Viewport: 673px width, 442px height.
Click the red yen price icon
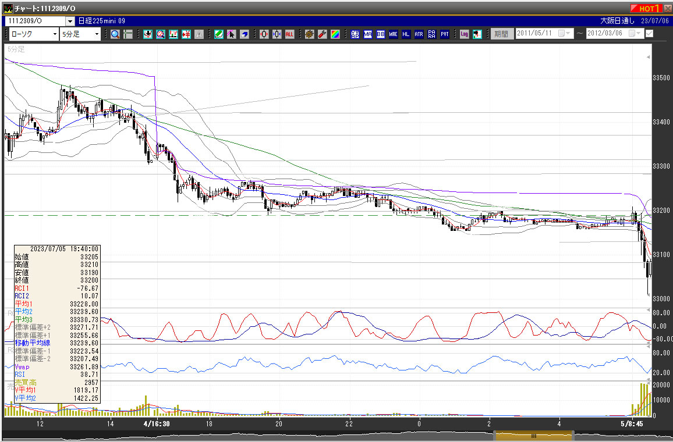[x=186, y=34]
